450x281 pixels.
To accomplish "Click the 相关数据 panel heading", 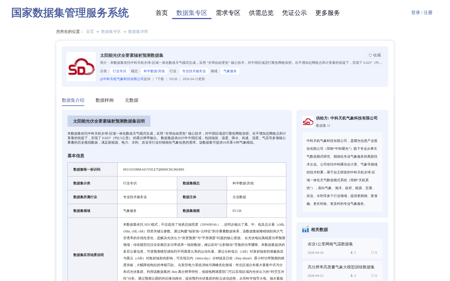I will point(319,230).
